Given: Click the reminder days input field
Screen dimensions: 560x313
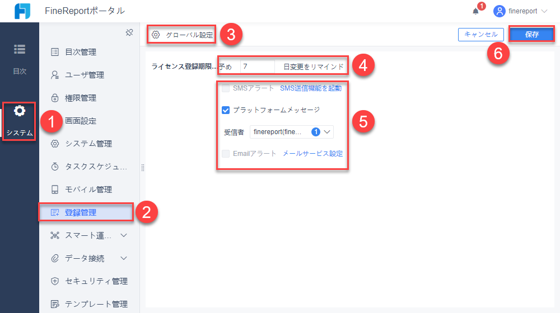Looking at the screenshot, I should pos(258,67).
